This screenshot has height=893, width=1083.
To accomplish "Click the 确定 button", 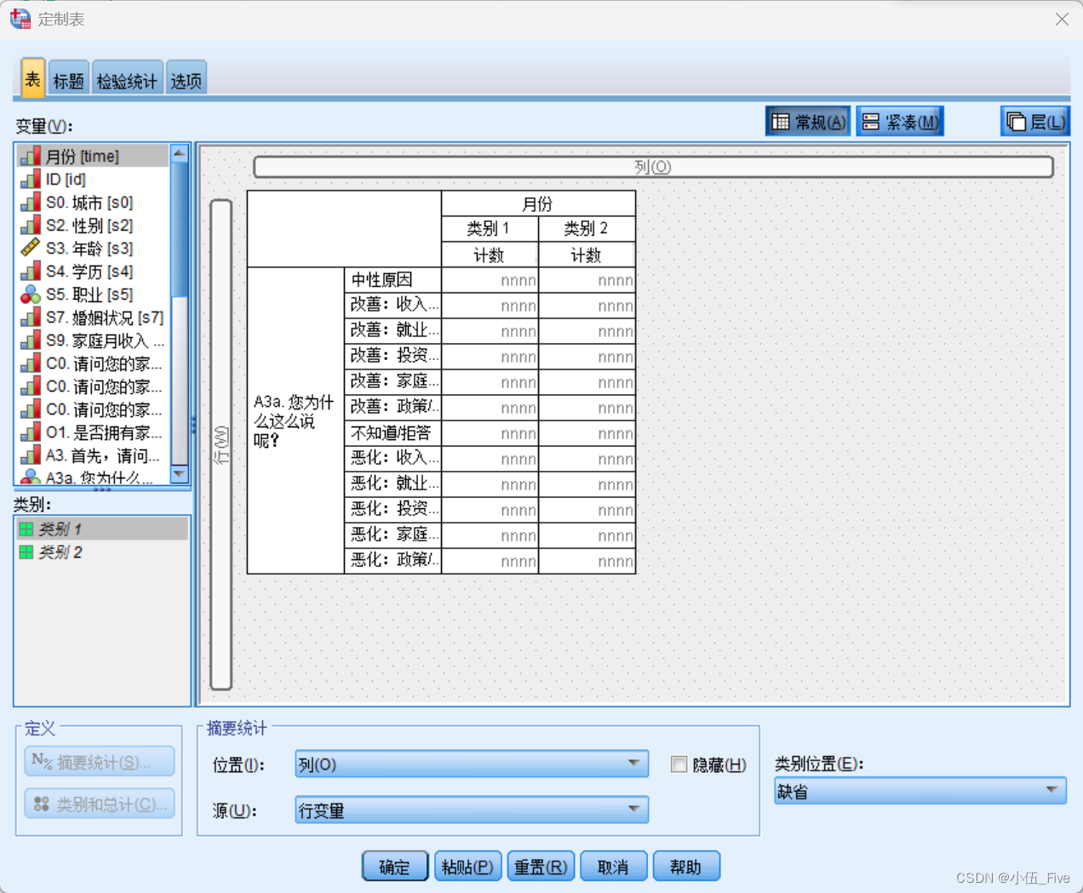I will coord(395,867).
